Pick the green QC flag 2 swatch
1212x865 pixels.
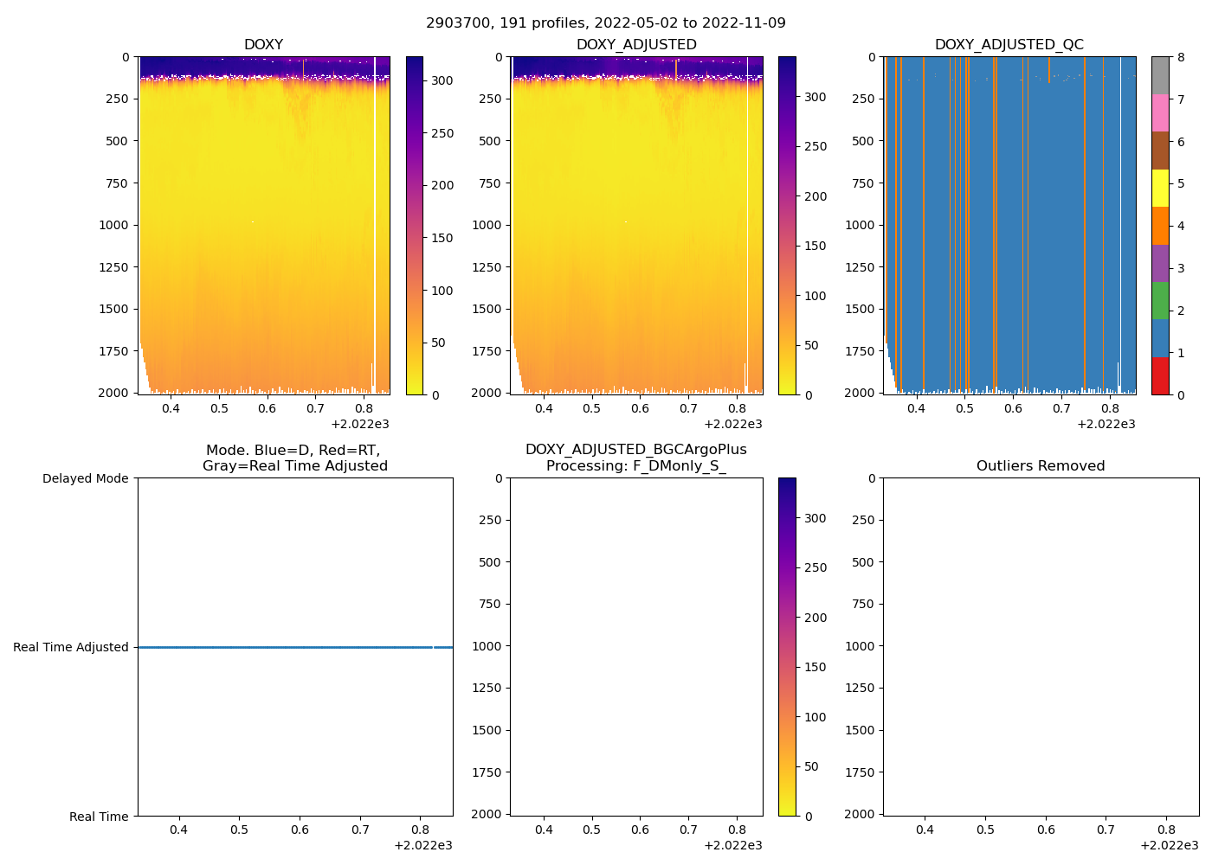tap(1160, 301)
